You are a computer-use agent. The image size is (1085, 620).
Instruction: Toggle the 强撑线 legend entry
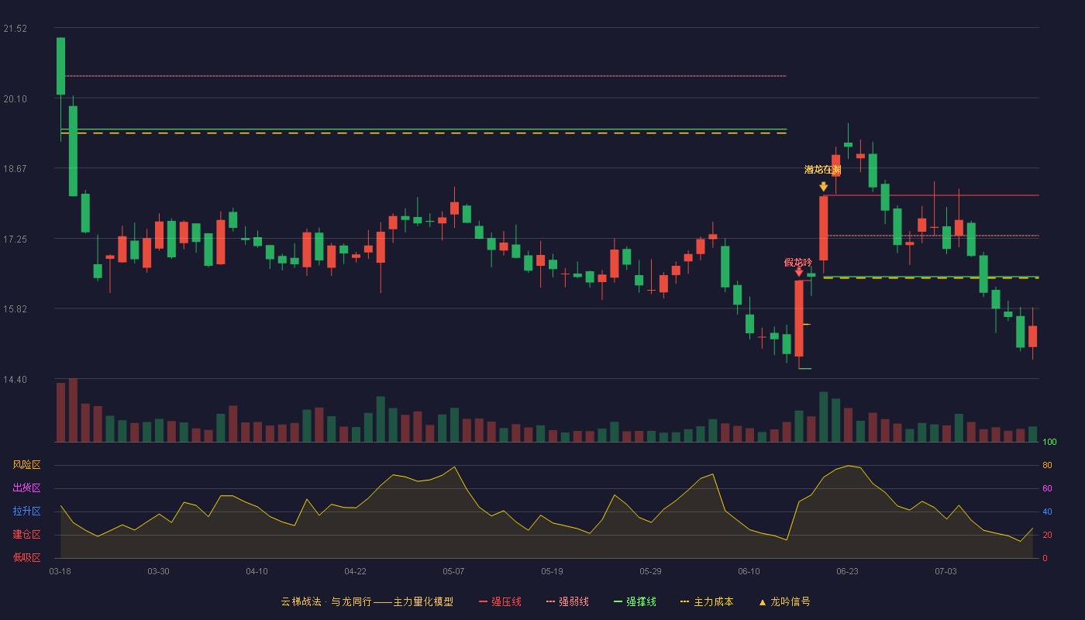[635, 601]
